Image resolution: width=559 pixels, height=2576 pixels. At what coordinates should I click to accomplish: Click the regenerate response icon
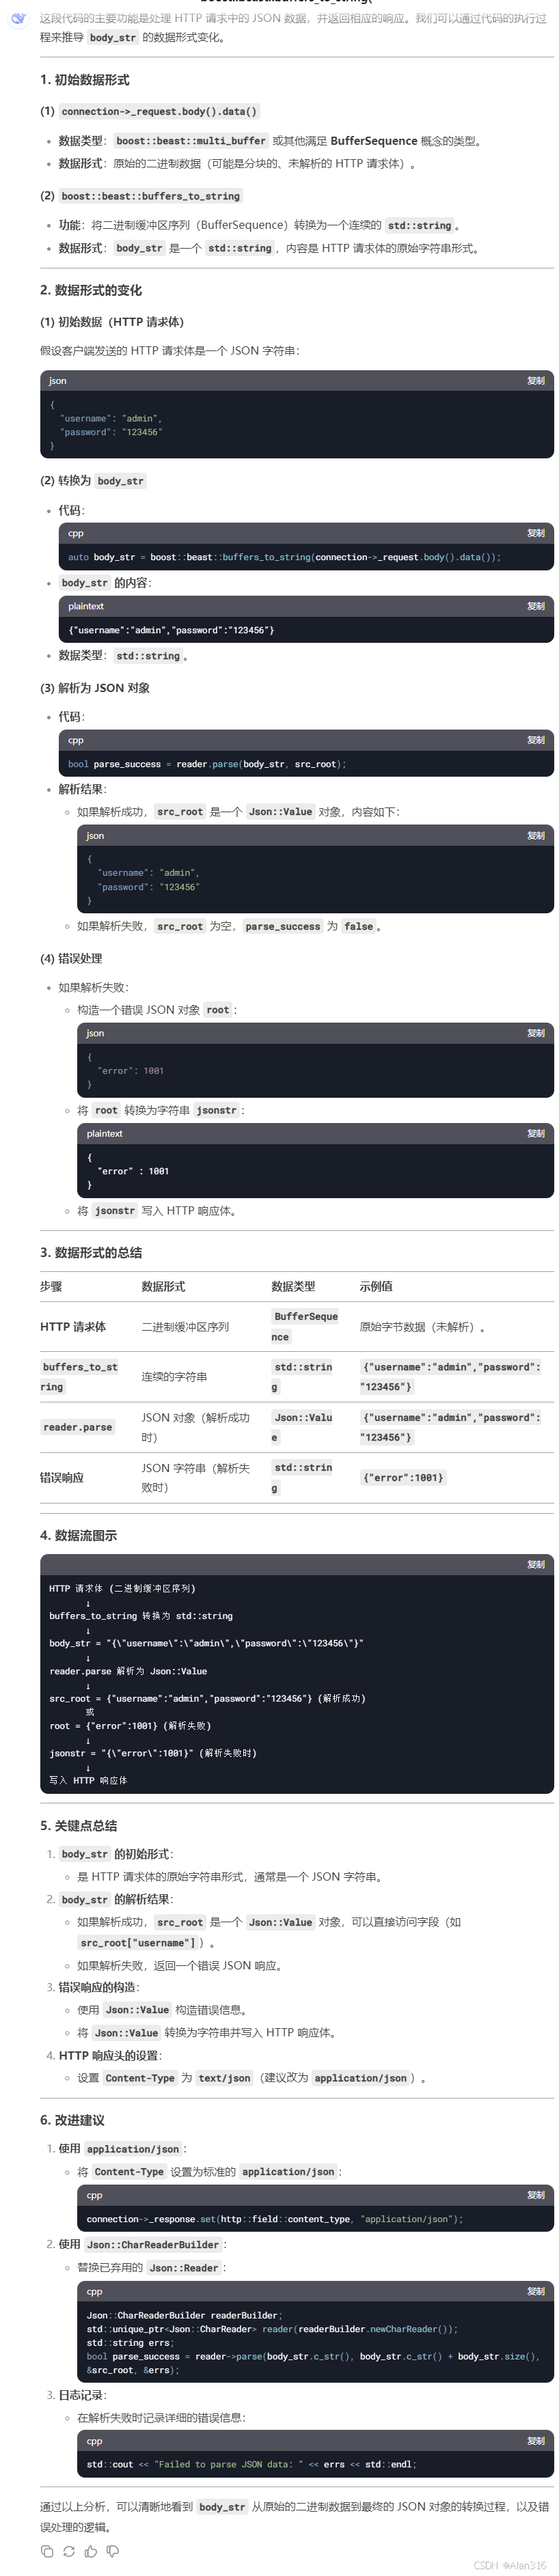pyautogui.click(x=69, y=2551)
